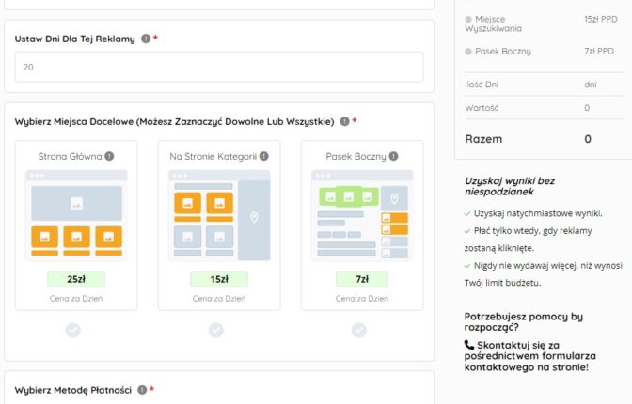Tick the Pasek Boczny placement checkmark
632x404 pixels.
(359, 330)
